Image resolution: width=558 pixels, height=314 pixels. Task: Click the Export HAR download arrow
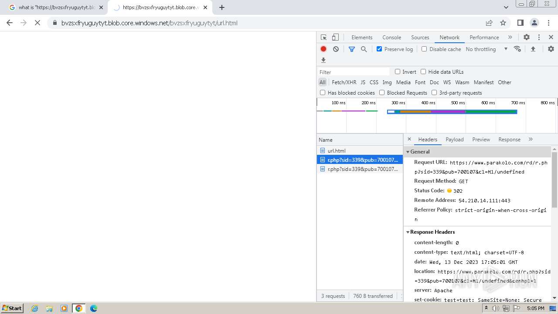323,60
